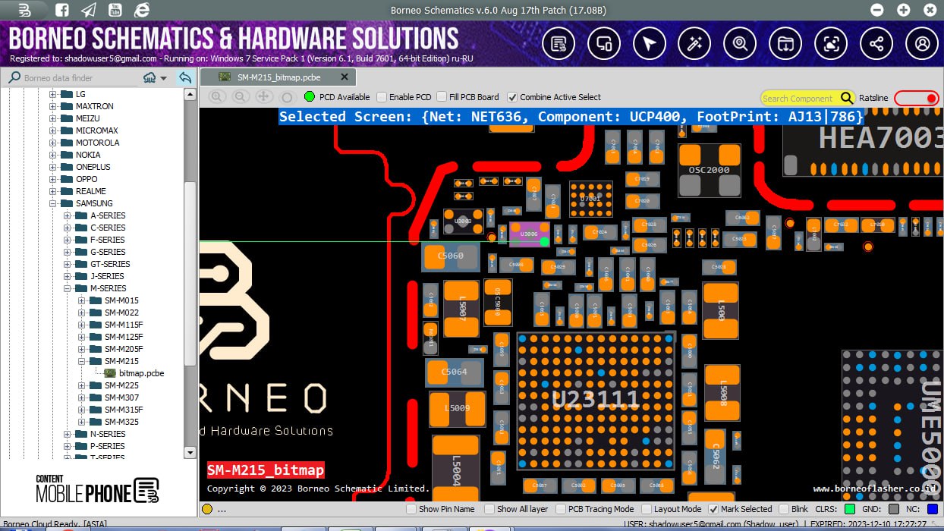
Task: Expand the ONEPLUS folder
Action: pyautogui.click(x=53, y=167)
